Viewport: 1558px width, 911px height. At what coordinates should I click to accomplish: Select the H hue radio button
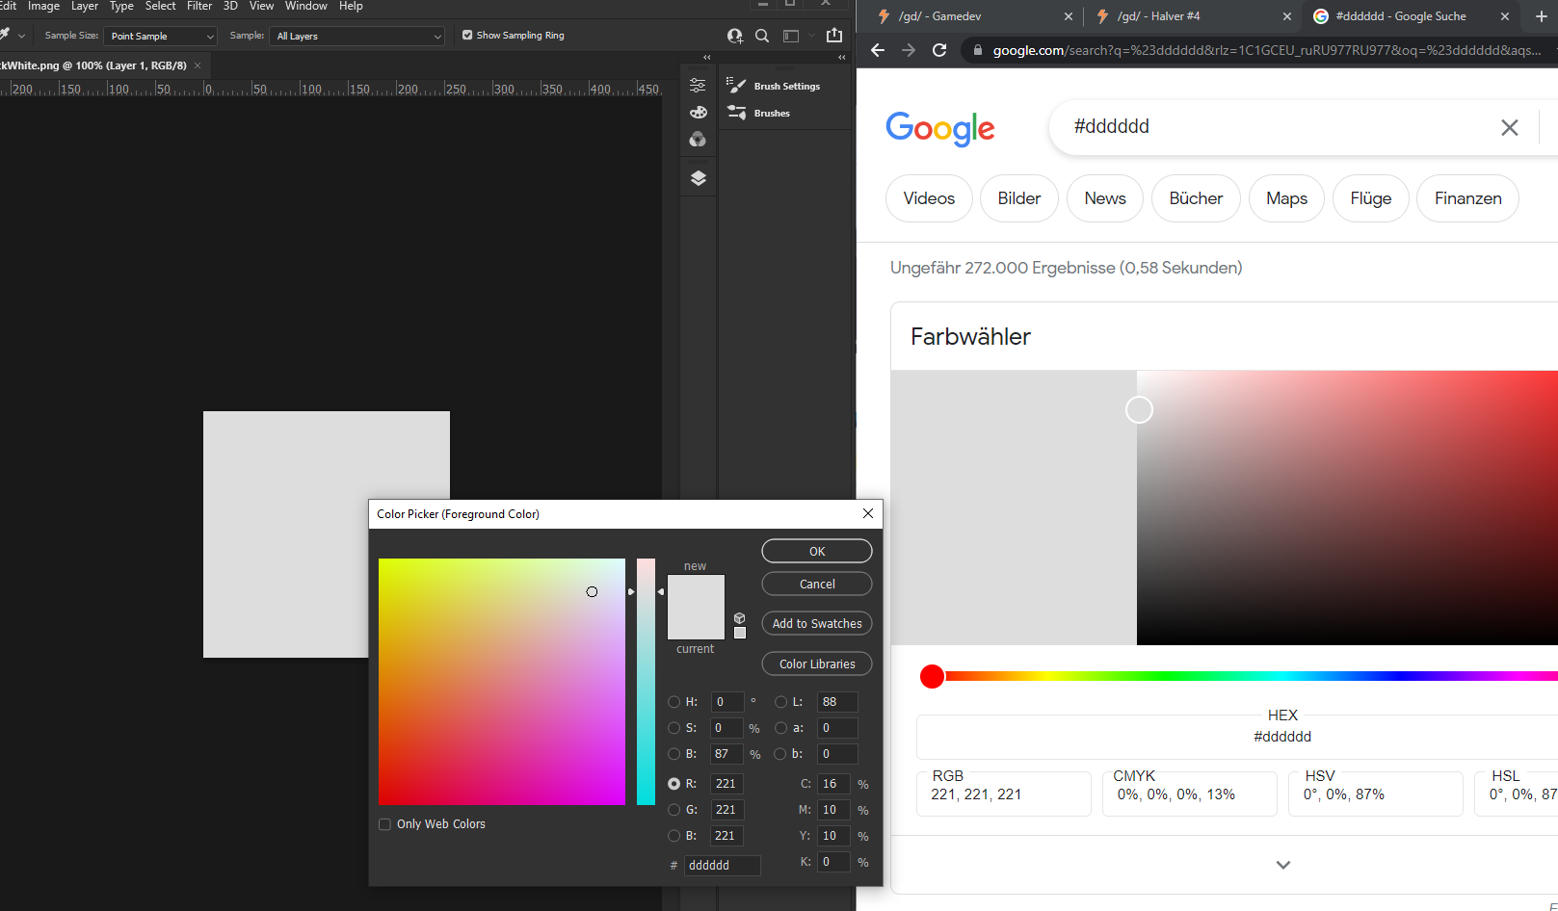click(673, 702)
